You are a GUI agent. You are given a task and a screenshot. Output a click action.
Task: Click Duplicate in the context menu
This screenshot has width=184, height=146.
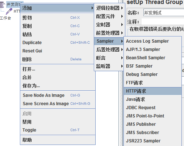pos(57,43)
